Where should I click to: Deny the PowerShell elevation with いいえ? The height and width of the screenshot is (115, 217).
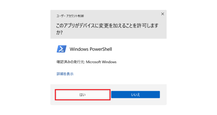tap(135, 94)
